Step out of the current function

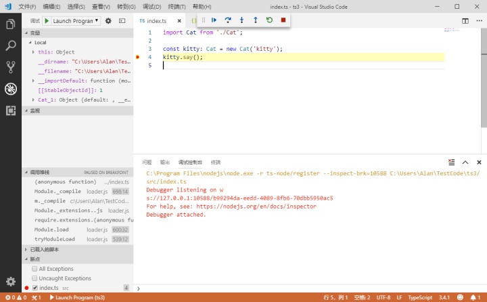coord(255,20)
